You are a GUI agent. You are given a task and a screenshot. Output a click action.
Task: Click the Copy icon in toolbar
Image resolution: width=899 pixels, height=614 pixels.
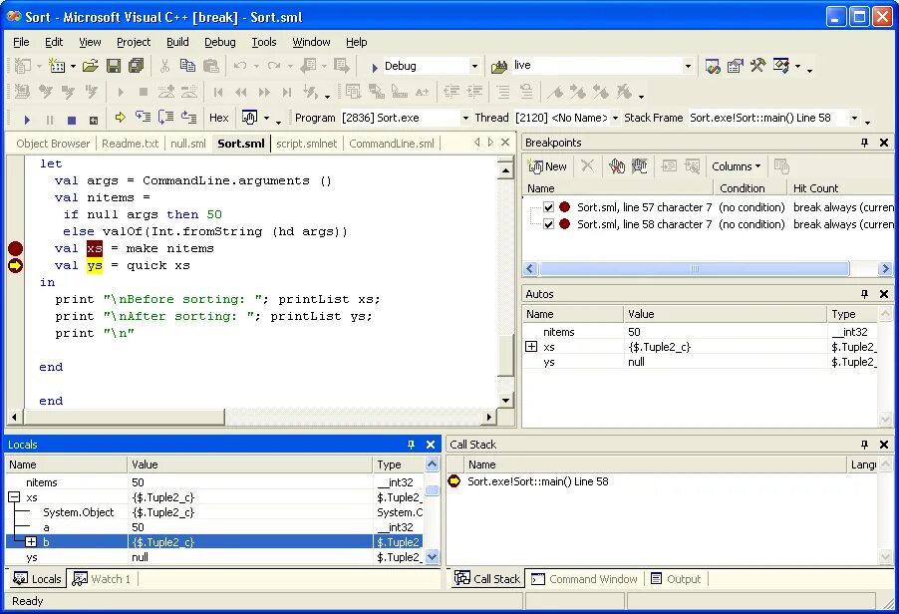(x=187, y=66)
